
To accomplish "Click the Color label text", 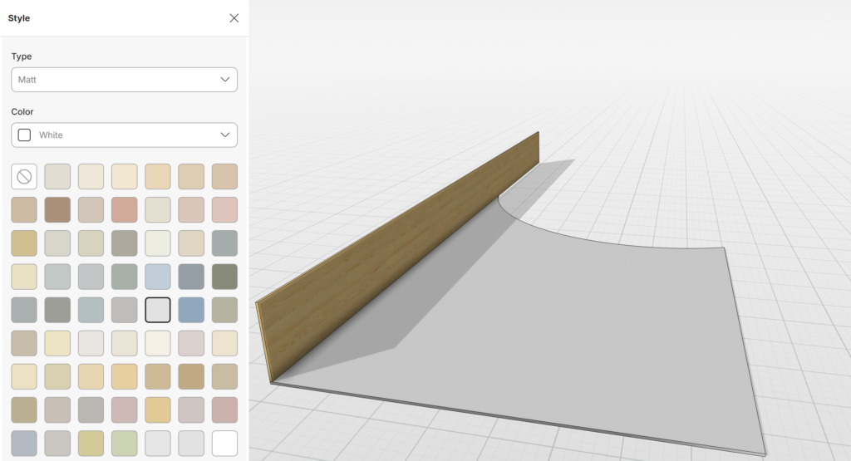I will click(22, 112).
